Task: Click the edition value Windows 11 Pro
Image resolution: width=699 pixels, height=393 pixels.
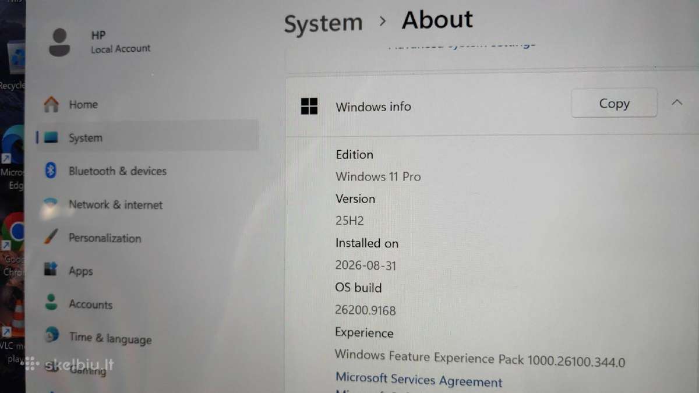Action: (x=378, y=176)
